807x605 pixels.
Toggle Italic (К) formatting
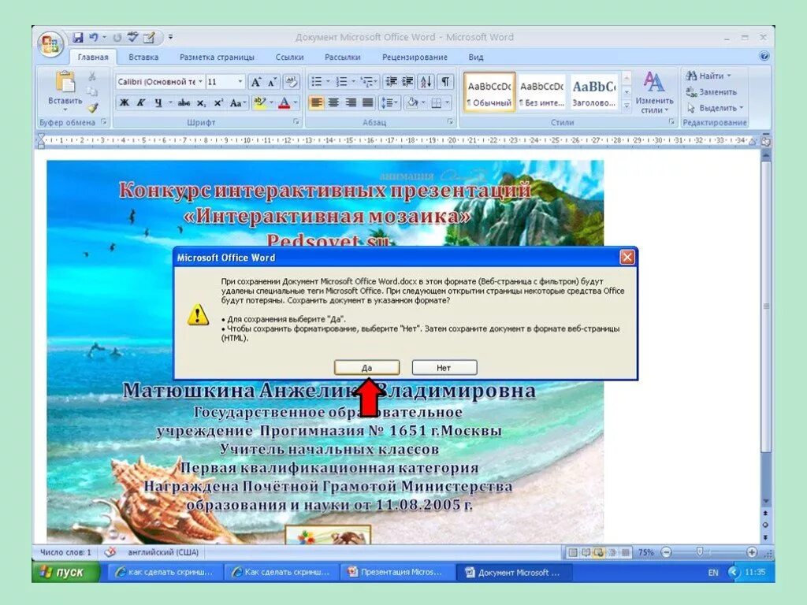pyautogui.click(x=140, y=103)
